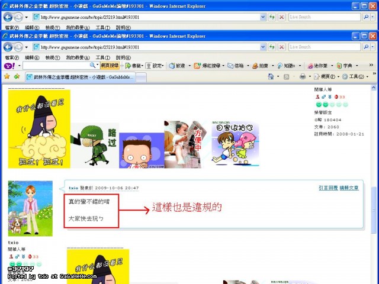This screenshot has width=379, height=284.
Task: Click the Yahoo! toolbar logo icon
Action: [x=8, y=66]
